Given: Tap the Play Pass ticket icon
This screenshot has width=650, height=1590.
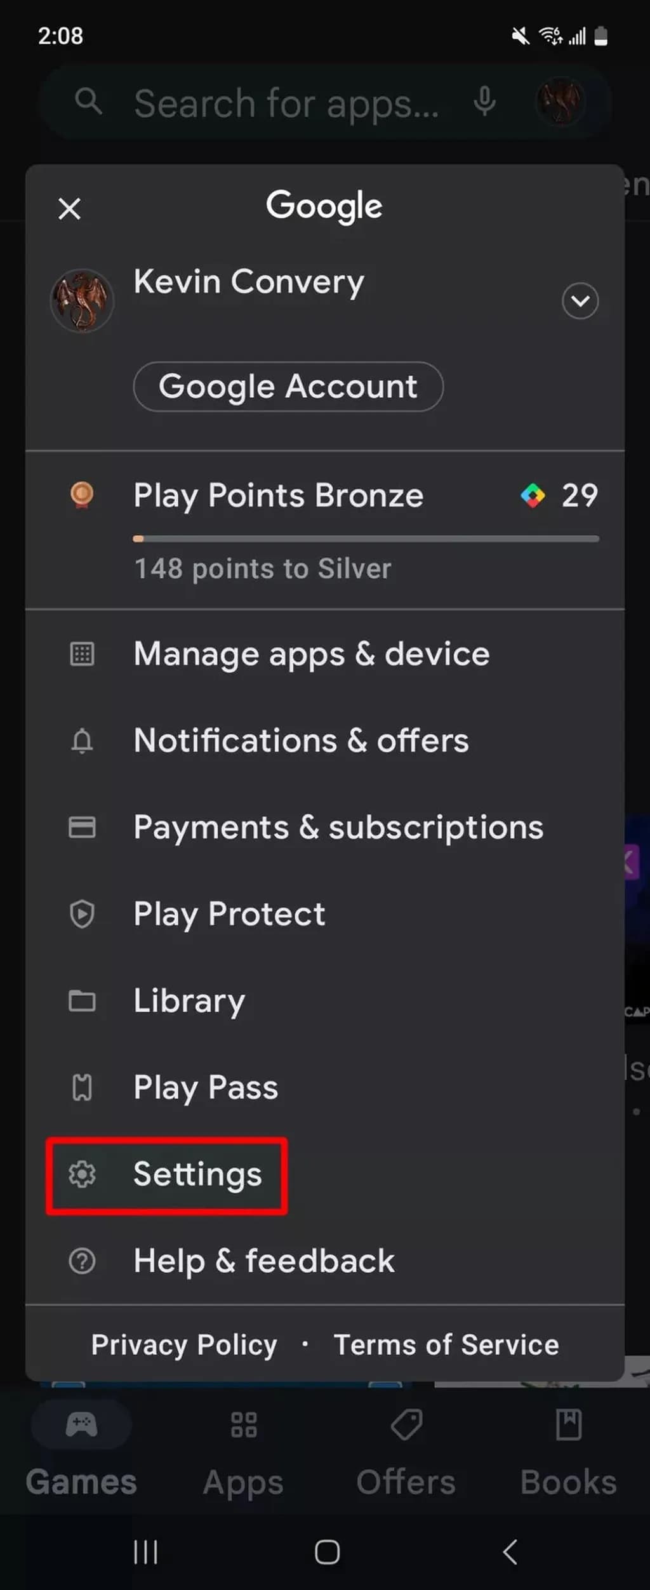Looking at the screenshot, I should (82, 1087).
